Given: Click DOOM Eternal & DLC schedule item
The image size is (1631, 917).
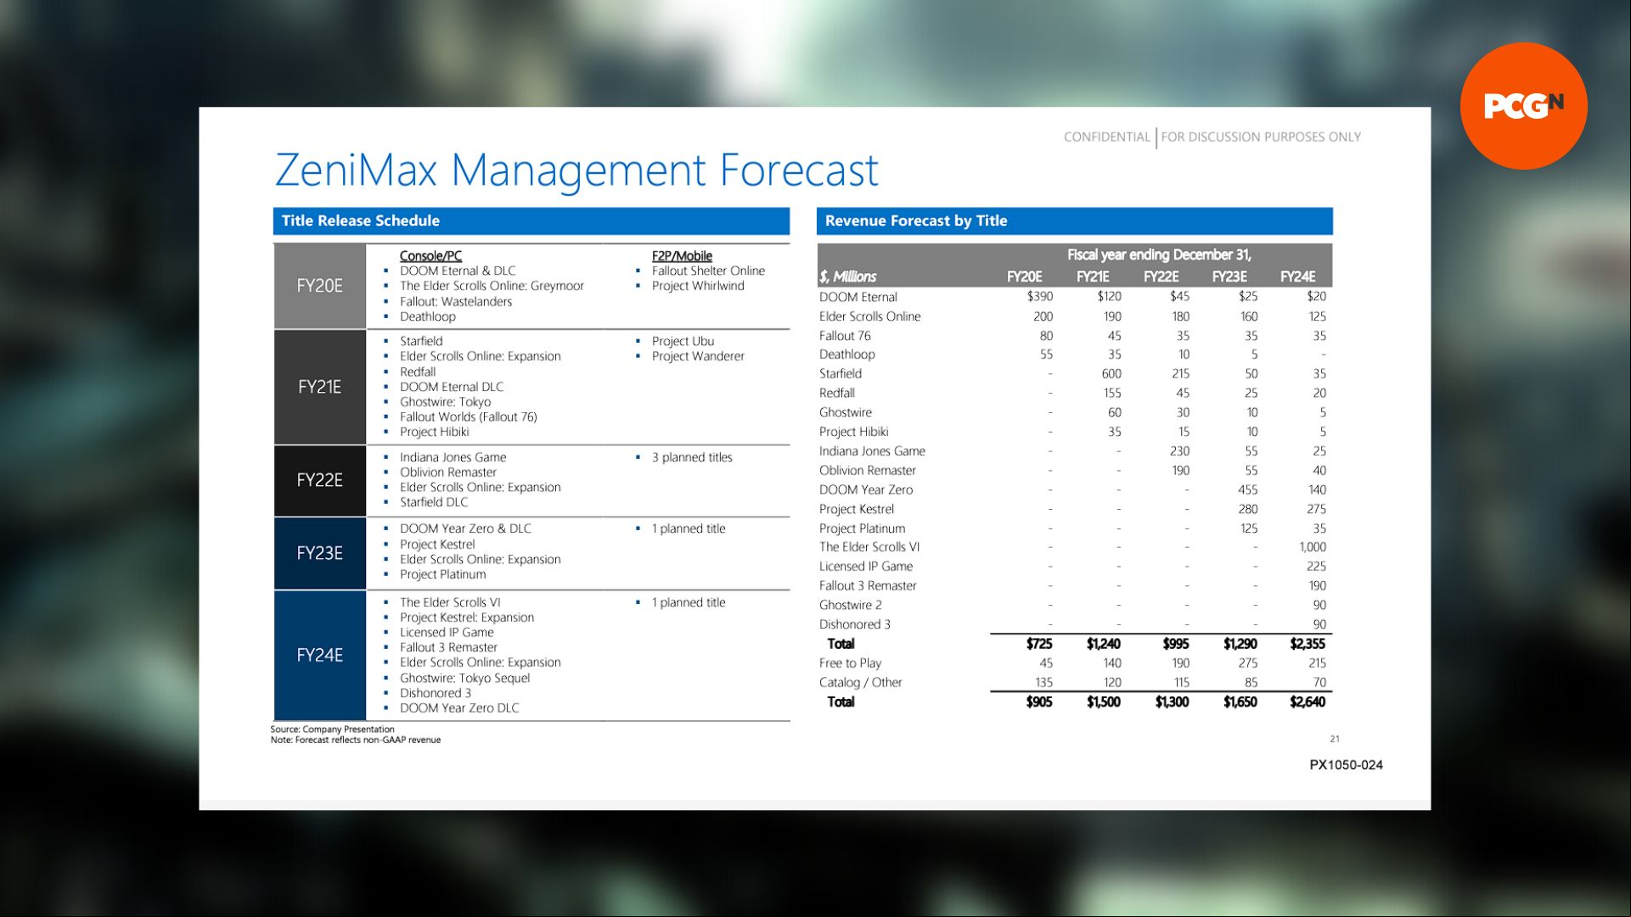Looking at the screenshot, I should [x=458, y=271].
